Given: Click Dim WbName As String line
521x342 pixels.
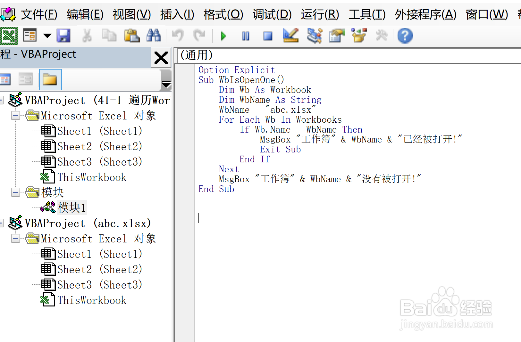Looking at the screenshot, I should pos(270,100).
